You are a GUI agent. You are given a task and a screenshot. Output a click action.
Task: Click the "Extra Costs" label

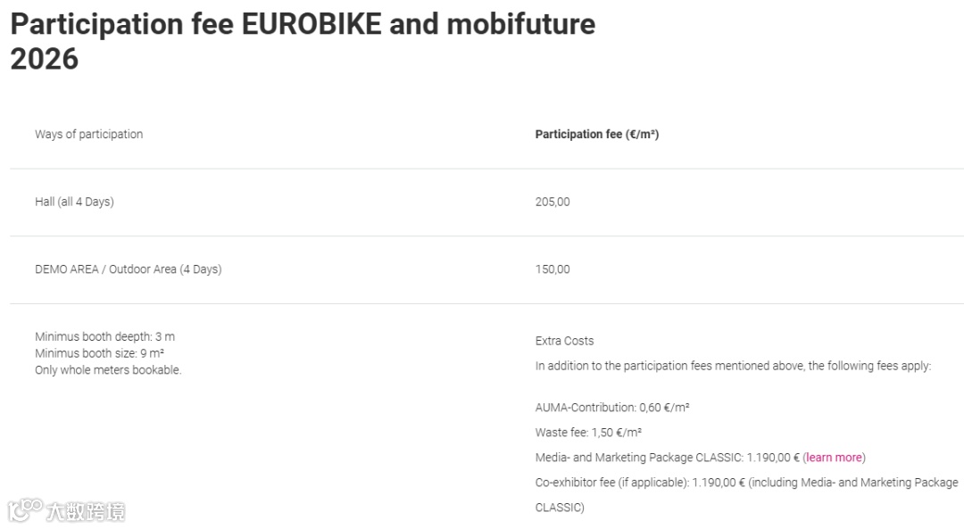(564, 341)
